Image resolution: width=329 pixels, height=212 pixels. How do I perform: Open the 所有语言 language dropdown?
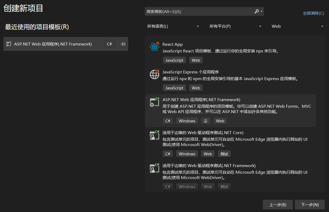click(x=173, y=26)
